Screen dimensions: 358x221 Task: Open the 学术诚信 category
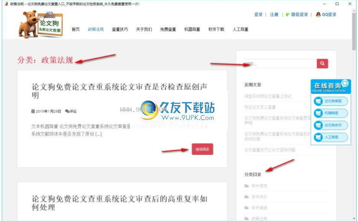coord(259,208)
